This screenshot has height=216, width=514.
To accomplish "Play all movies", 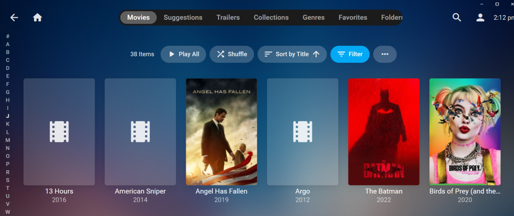I will [x=183, y=54].
